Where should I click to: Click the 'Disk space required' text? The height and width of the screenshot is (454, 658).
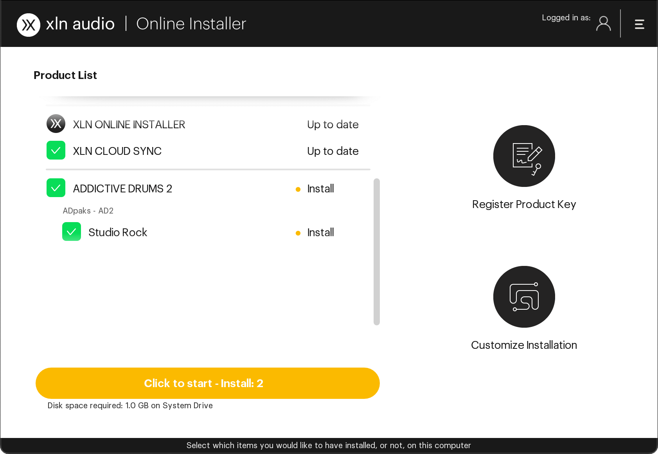(130, 406)
